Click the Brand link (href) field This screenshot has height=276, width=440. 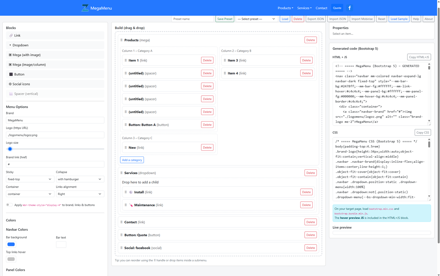point(55,164)
